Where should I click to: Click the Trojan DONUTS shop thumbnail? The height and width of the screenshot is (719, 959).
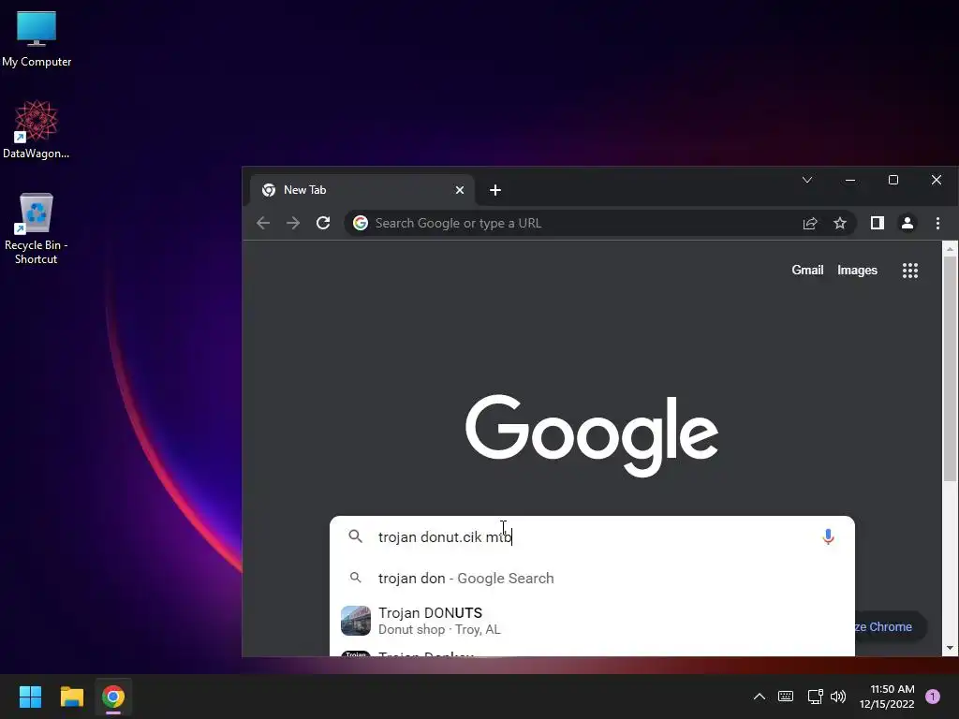(x=355, y=621)
